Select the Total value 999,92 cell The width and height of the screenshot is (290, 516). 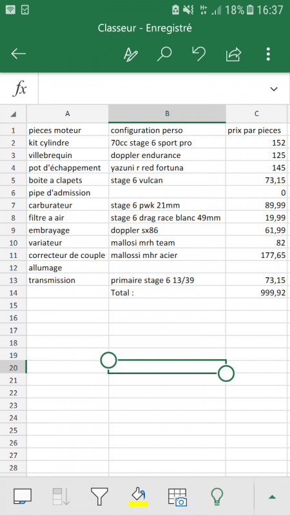coord(256,293)
